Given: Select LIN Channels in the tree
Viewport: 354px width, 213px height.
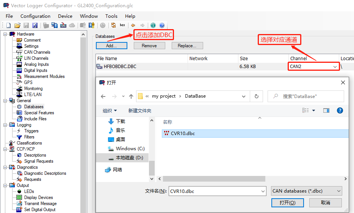Looking at the screenshot, I should pyautogui.click(x=36, y=58).
